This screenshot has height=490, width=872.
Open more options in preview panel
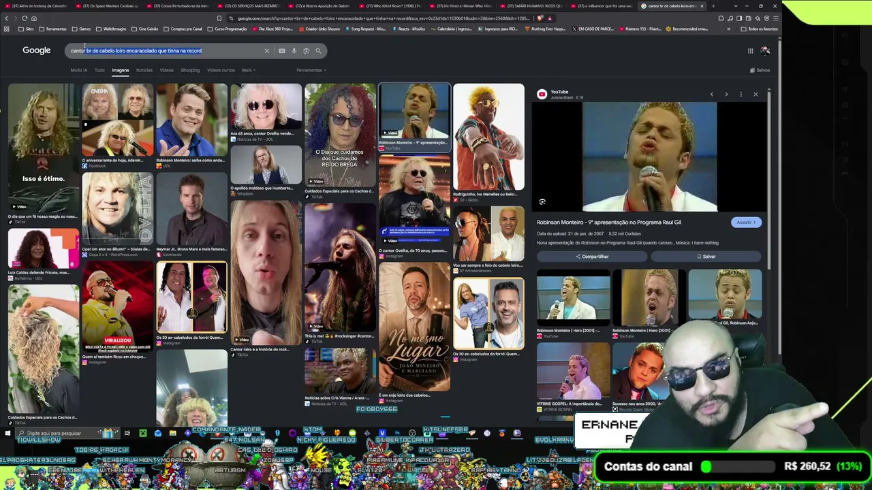point(741,95)
